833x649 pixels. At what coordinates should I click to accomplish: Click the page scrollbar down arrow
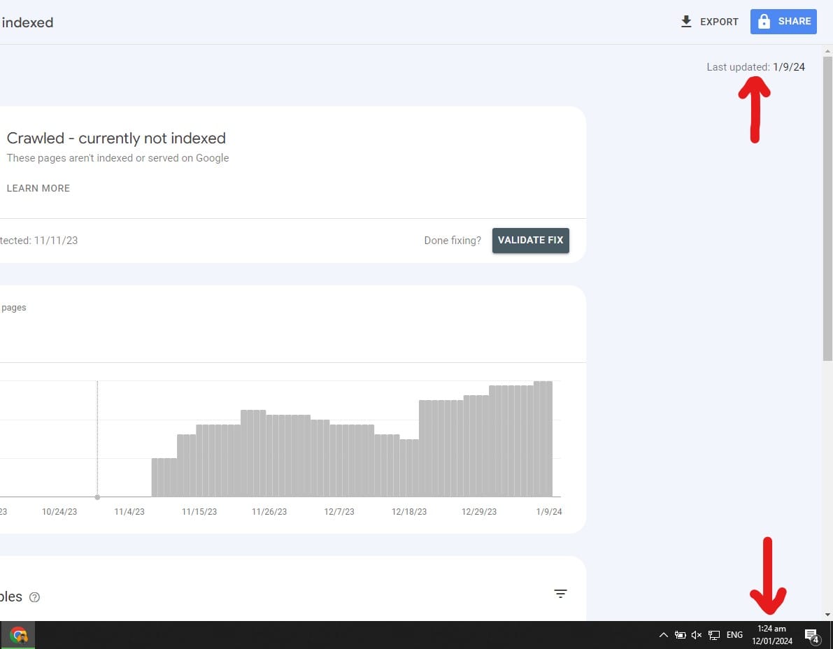coord(827,615)
